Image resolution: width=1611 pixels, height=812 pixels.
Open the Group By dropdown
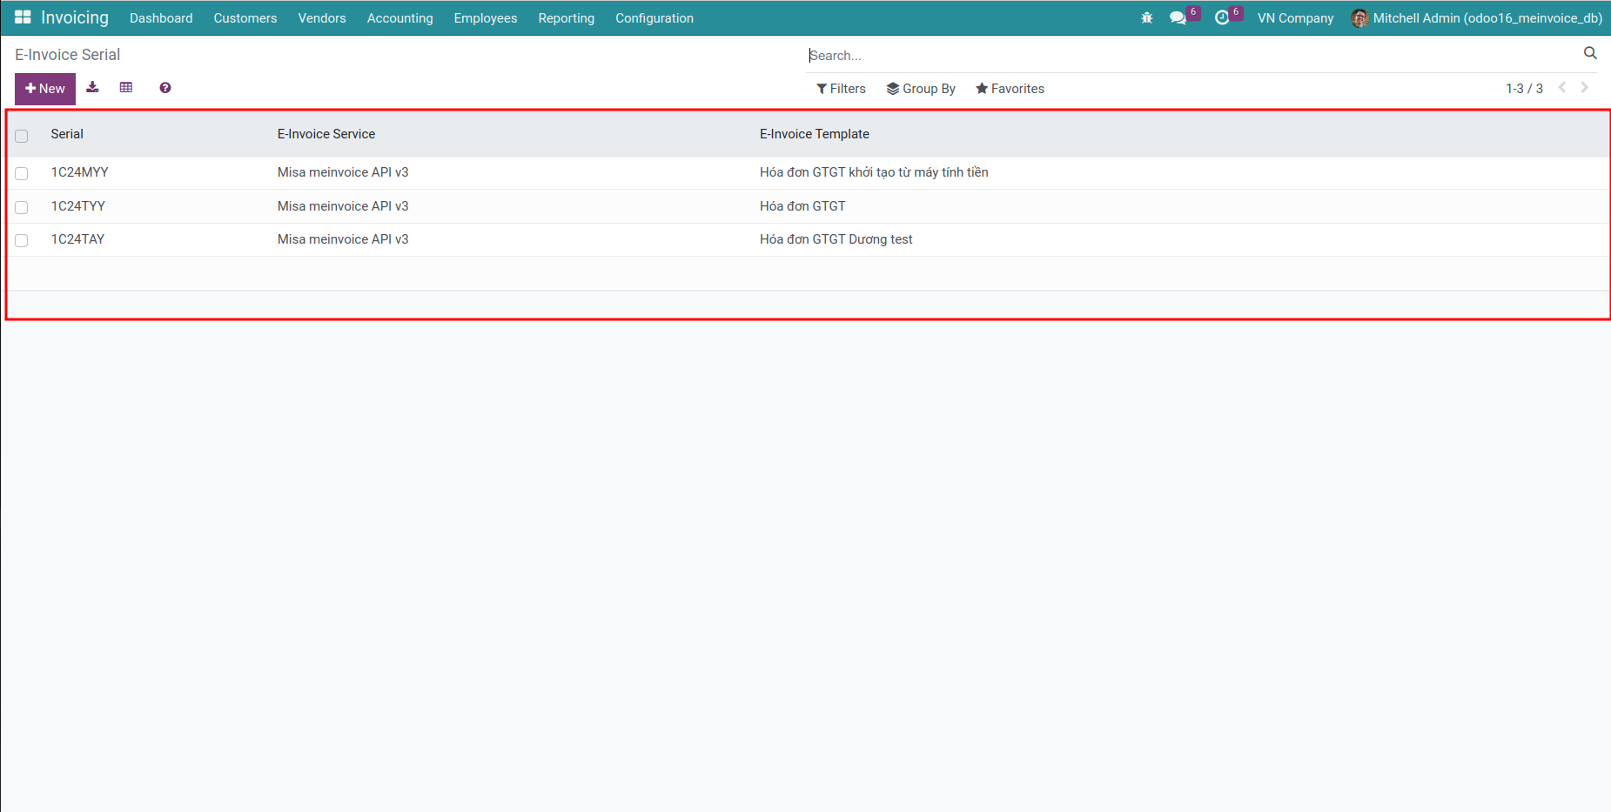click(920, 88)
